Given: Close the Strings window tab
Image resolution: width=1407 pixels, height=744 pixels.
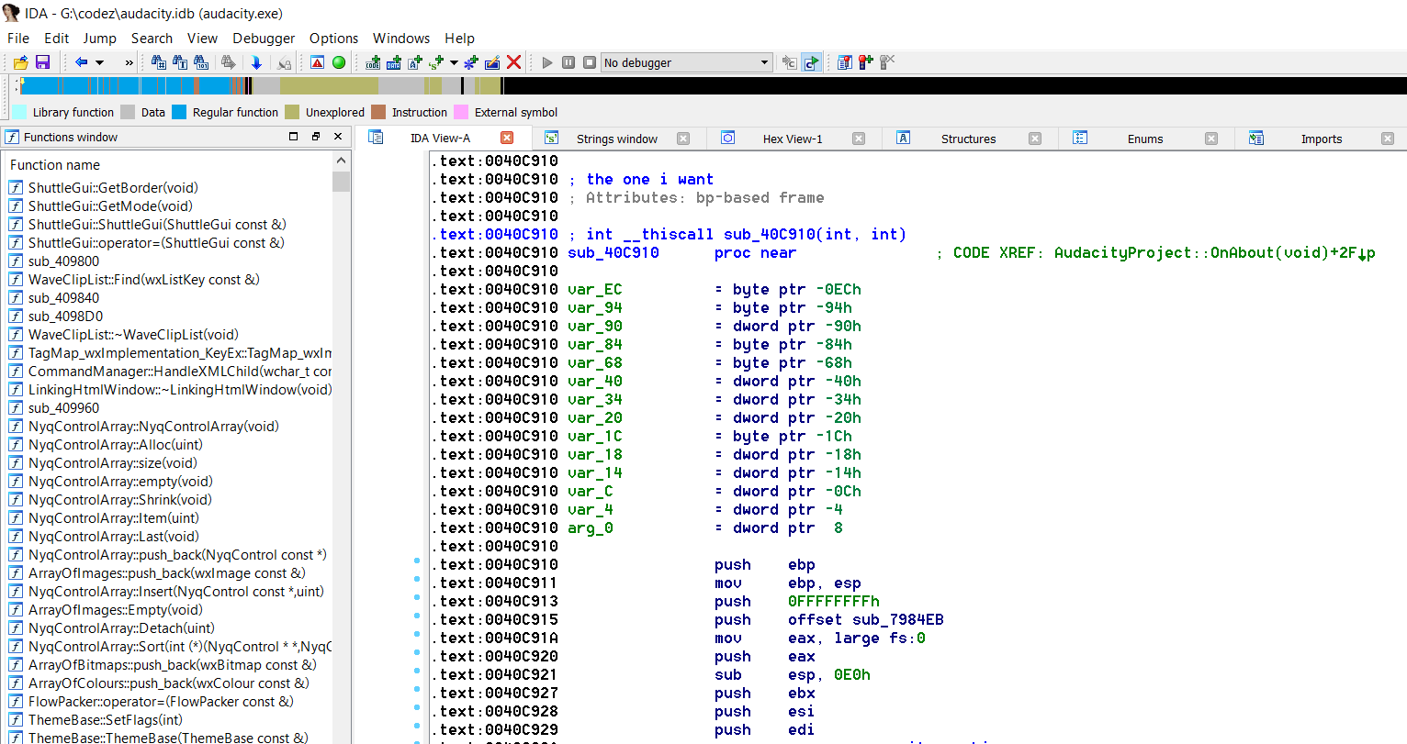Looking at the screenshot, I should [683, 139].
